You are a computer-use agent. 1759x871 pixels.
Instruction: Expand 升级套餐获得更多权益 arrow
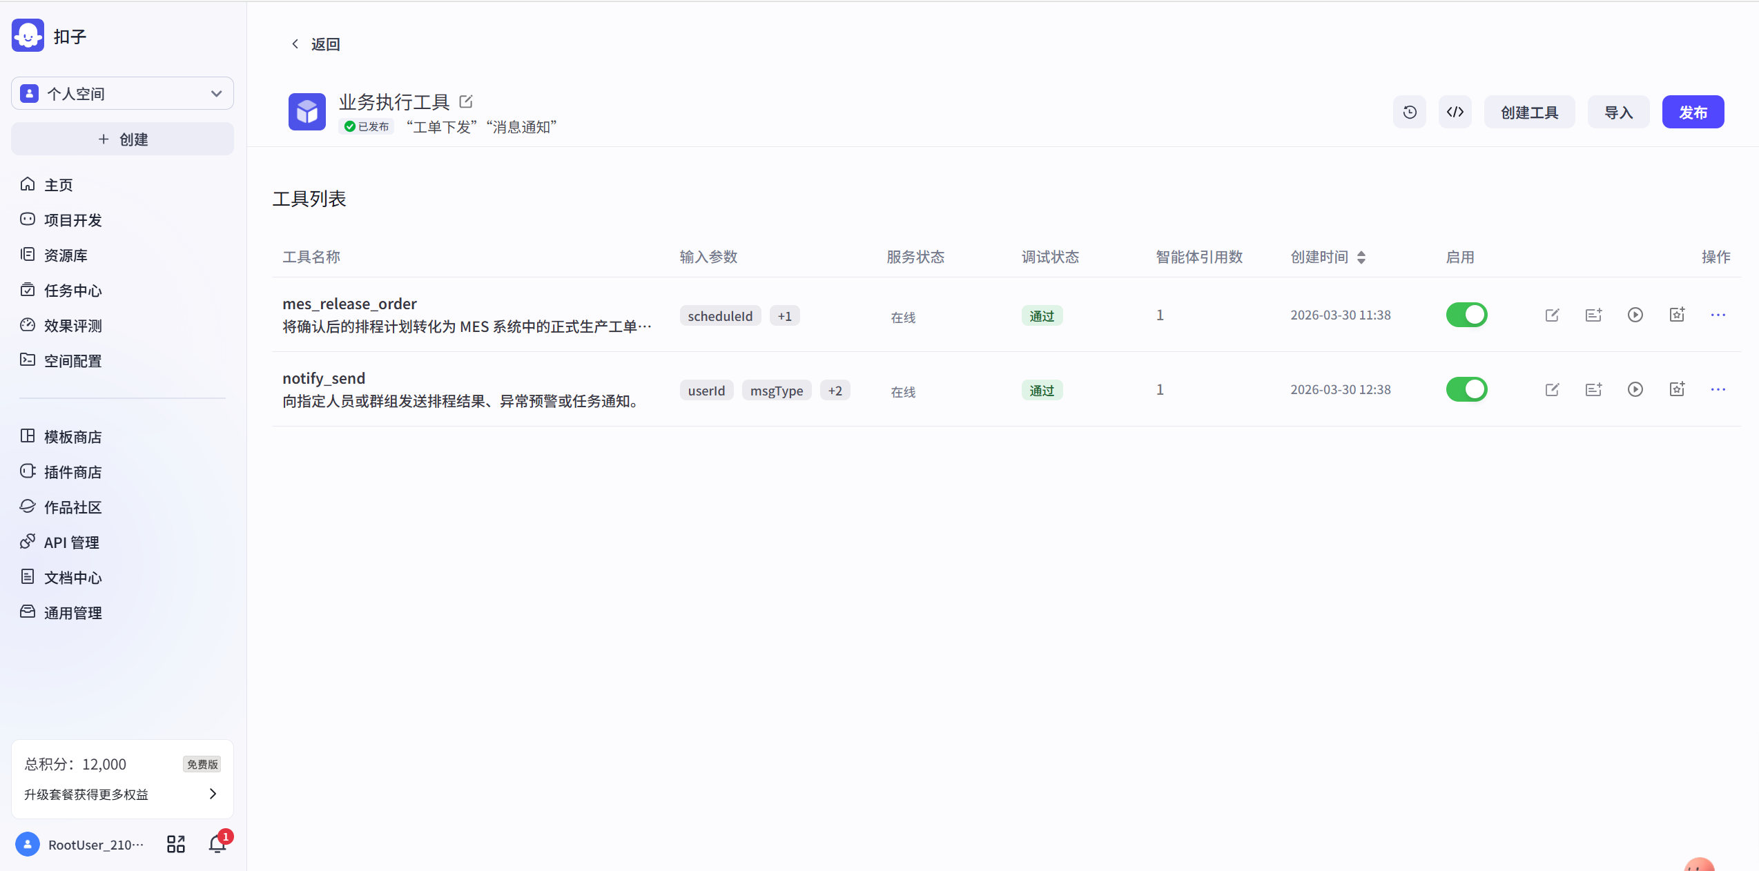pos(213,794)
